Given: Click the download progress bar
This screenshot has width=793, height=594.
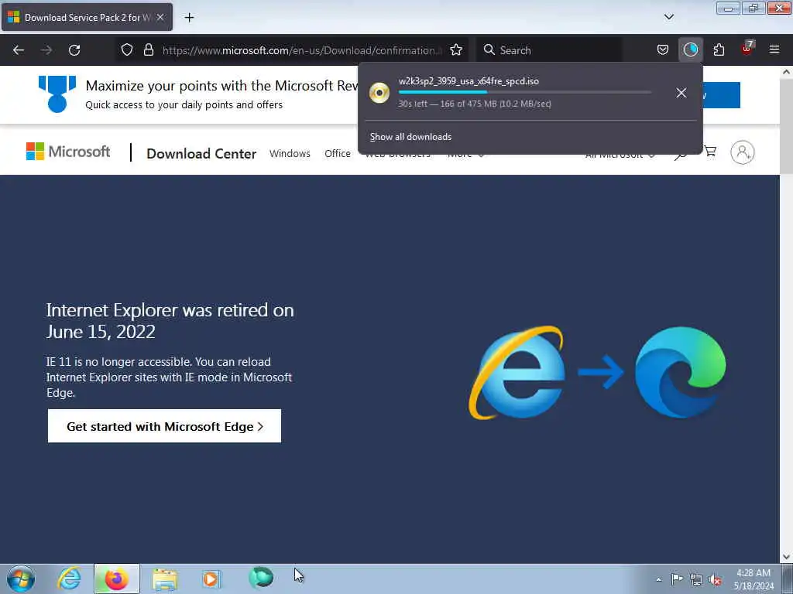Looking at the screenshot, I should point(525,93).
